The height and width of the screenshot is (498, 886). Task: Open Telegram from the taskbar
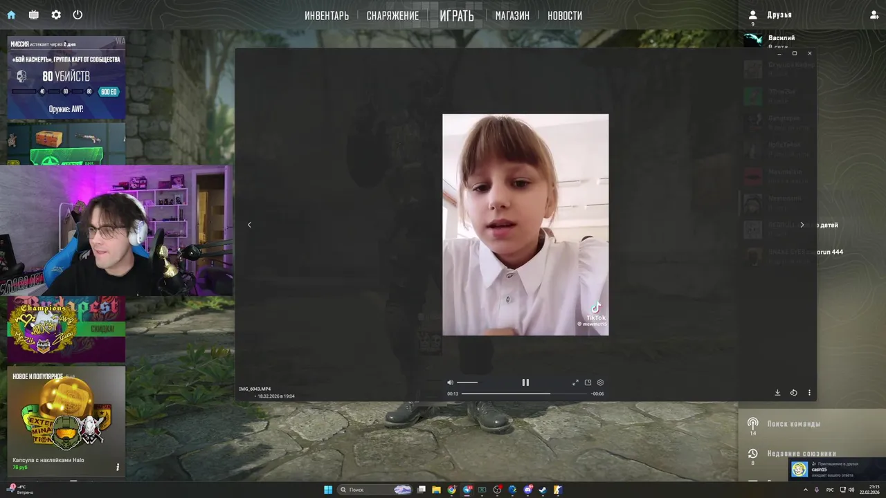point(467,490)
